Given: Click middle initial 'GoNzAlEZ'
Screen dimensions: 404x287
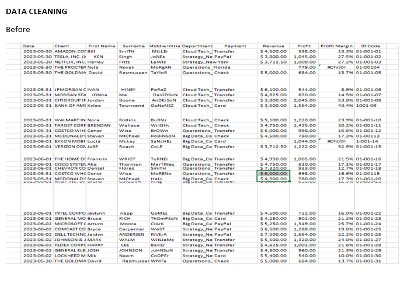Looking at the screenshot, I should click(x=162, y=106).
